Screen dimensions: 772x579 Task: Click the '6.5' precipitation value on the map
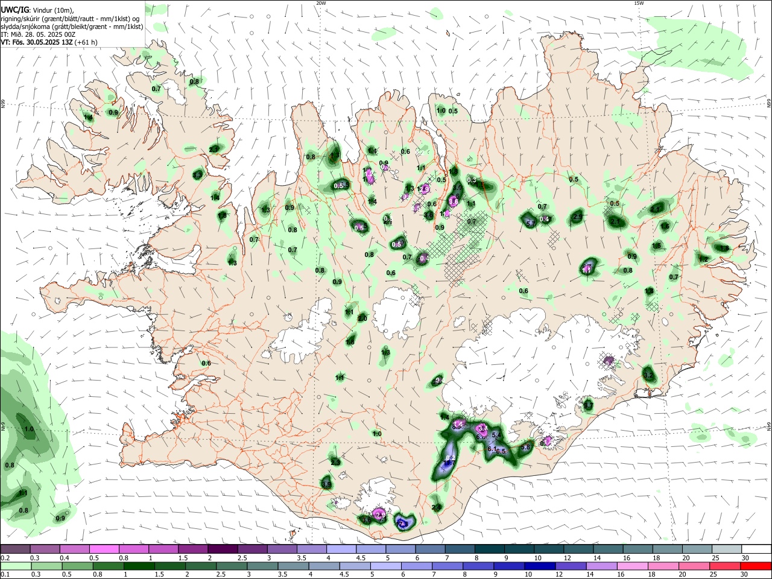[x=501, y=451]
